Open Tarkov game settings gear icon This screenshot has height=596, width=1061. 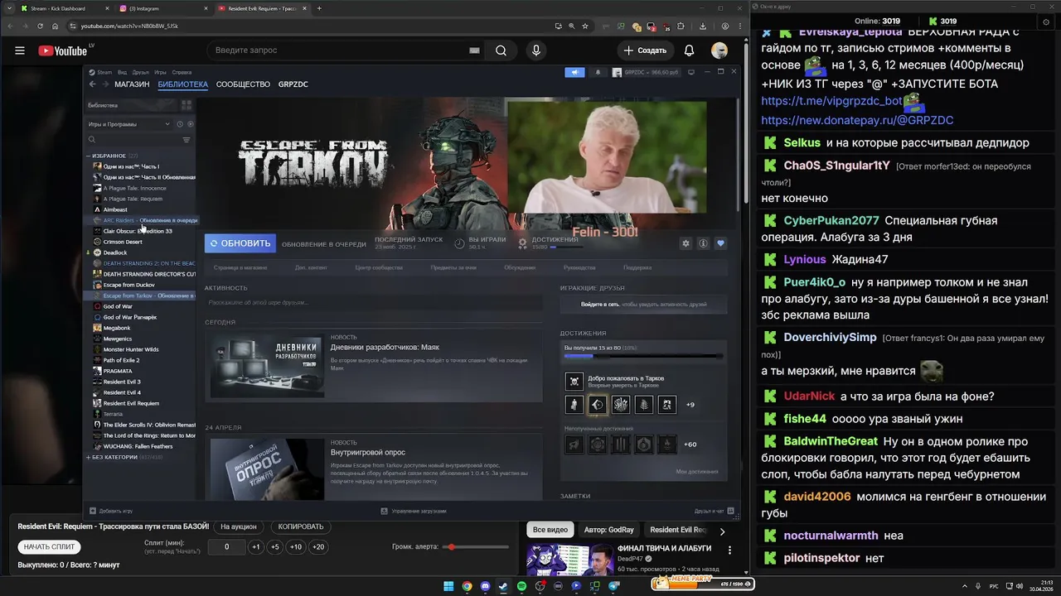pos(686,243)
